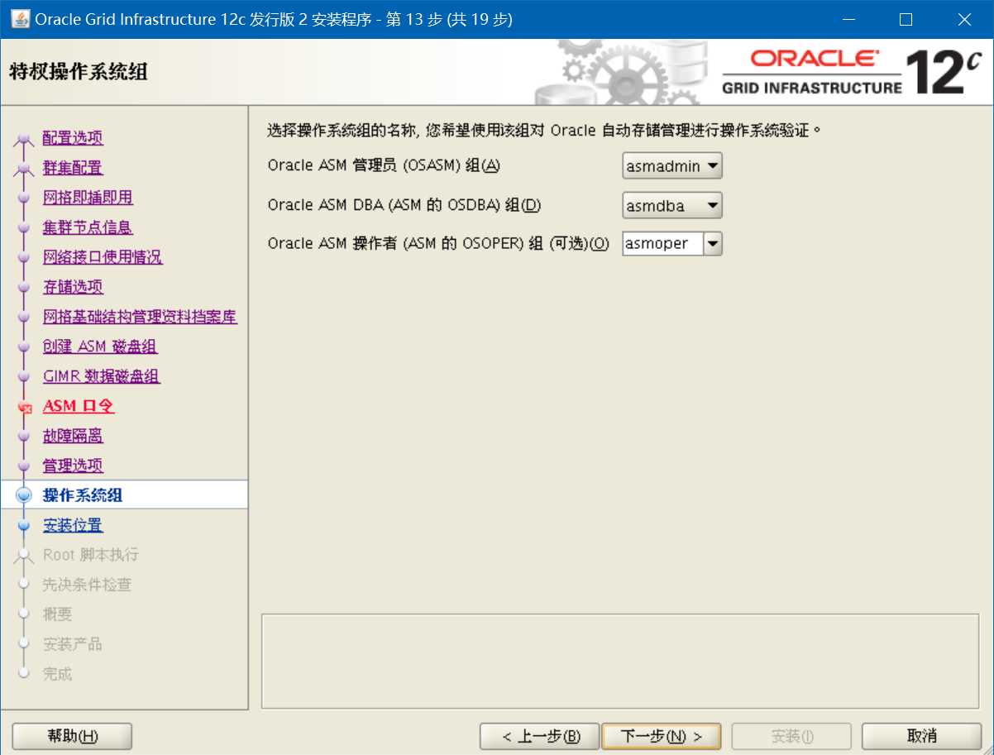This screenshot has height=755, width=994.
Task: Click the Oracle ASM DBA (OSDBA) label
Action: 404,204
